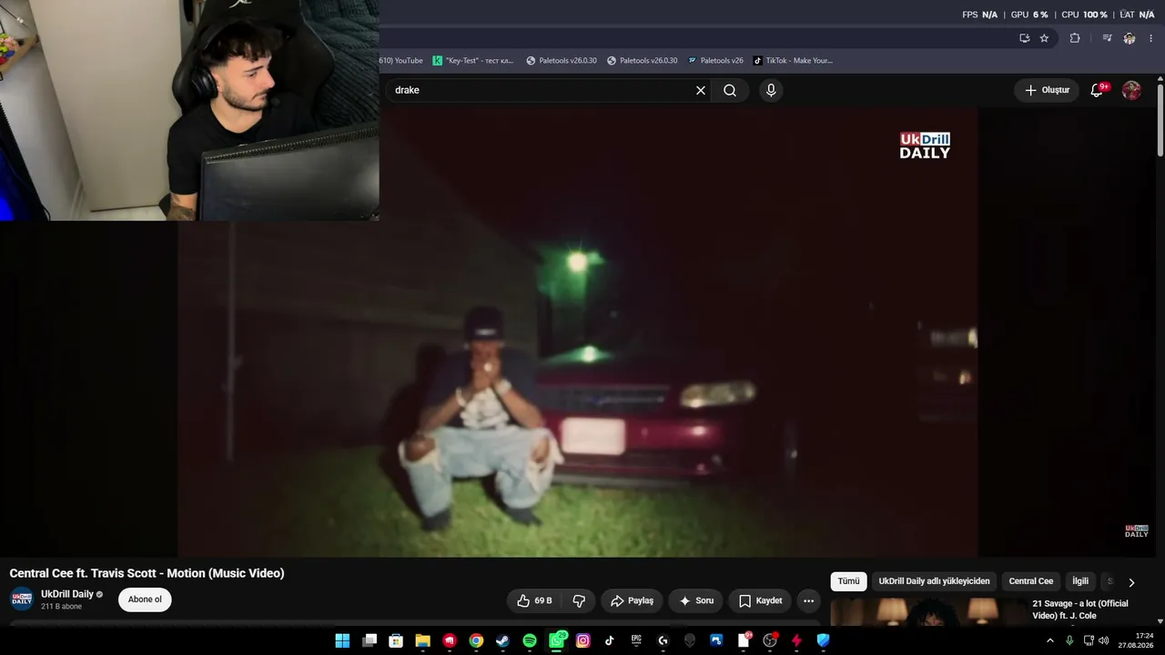Show more filter chips with right chevron

point(1131,582)
